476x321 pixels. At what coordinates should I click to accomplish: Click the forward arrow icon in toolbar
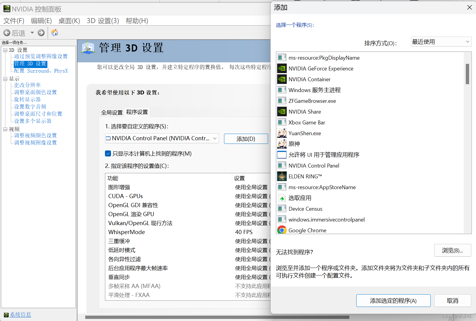(x=41, y=33)
